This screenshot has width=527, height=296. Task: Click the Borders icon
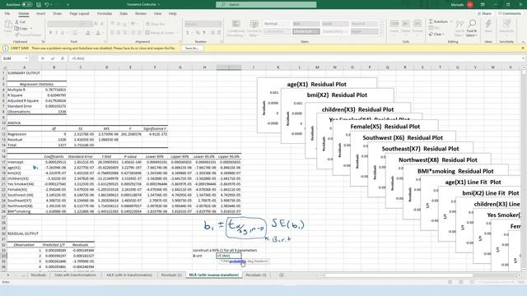click(x=74, y=33)
